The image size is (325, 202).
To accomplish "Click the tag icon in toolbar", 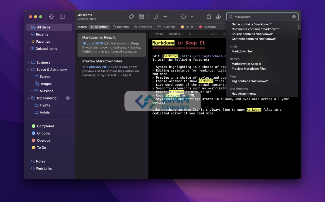I will tap(131, 17).
